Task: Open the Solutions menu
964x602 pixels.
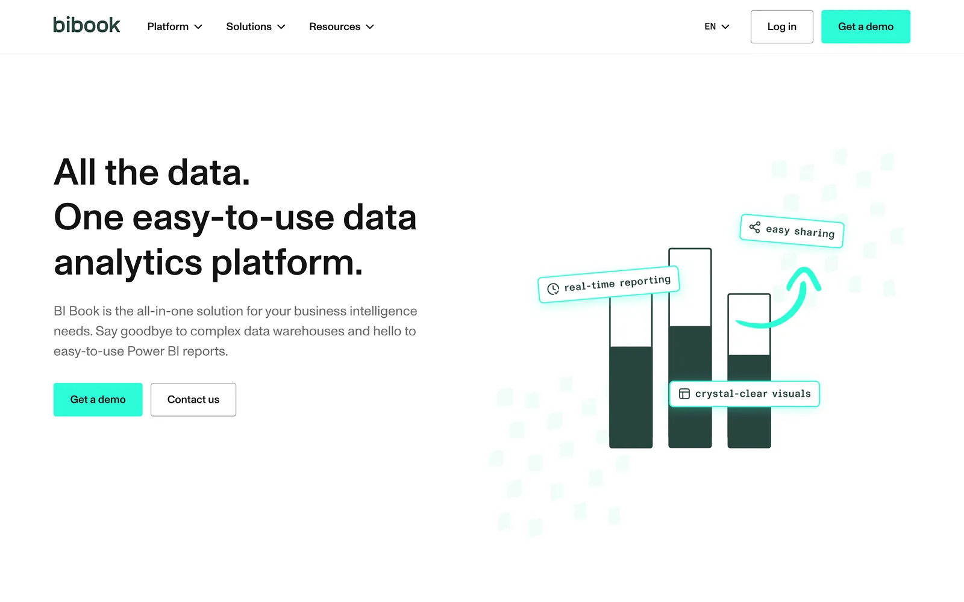Action: click(255, 26)
